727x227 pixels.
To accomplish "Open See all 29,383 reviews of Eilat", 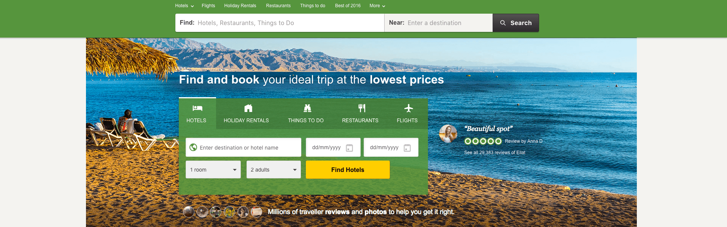I will [x=495, y=153].
